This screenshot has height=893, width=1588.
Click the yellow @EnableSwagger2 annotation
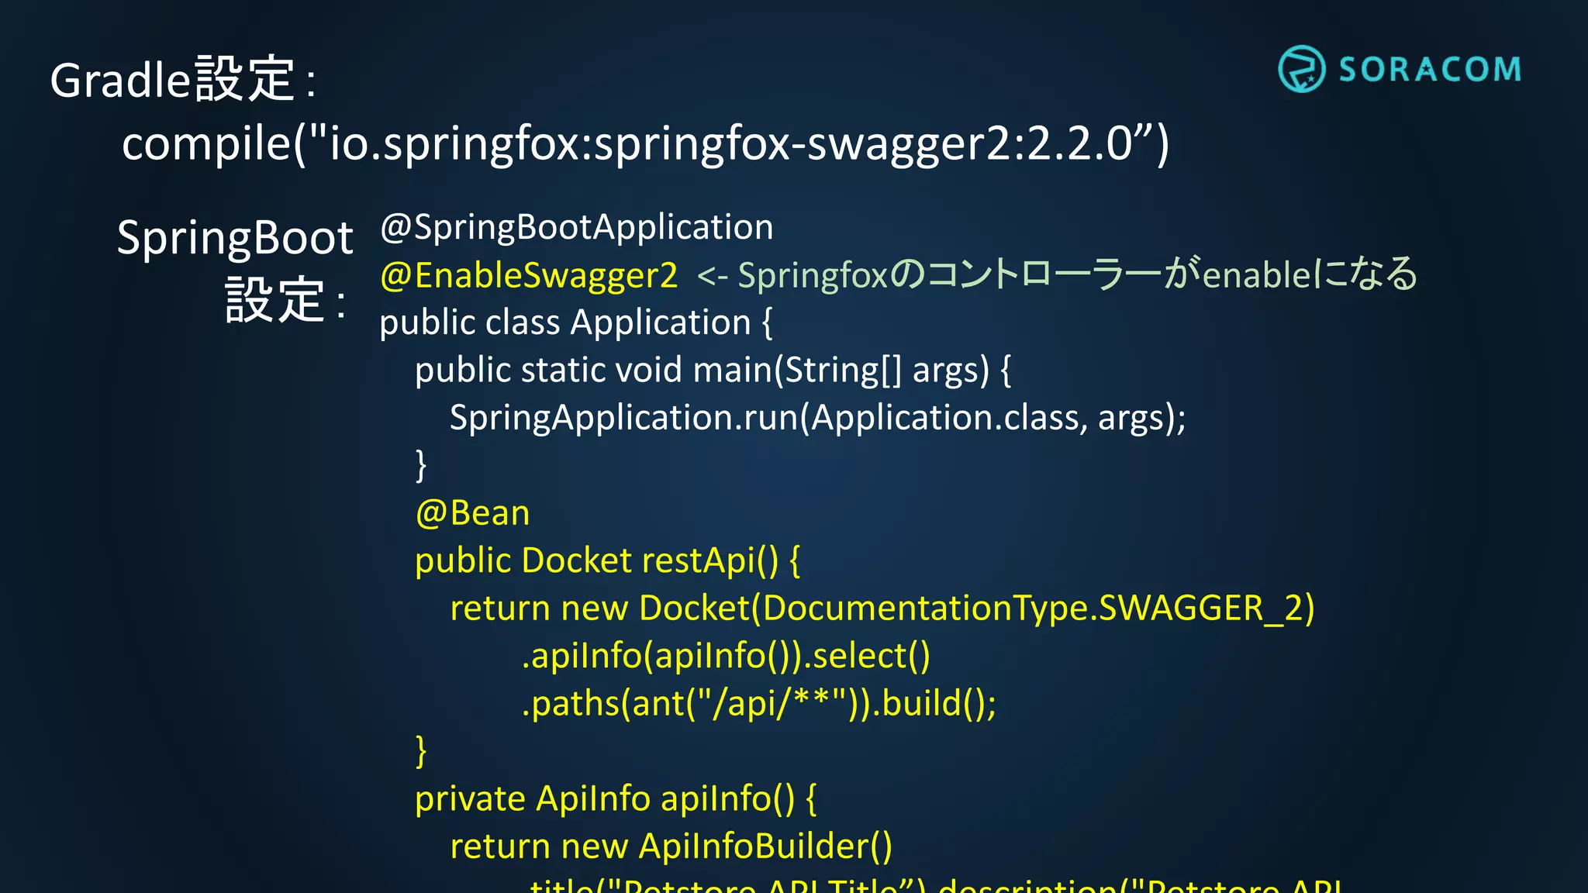click(529, 276)
